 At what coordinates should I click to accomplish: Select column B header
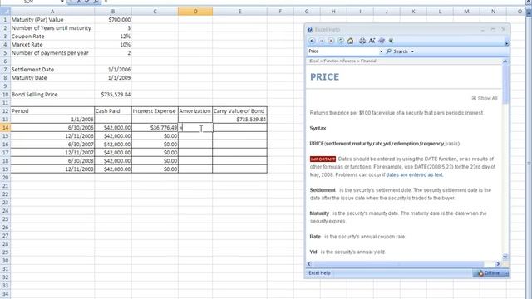click(x=113, y=12)
